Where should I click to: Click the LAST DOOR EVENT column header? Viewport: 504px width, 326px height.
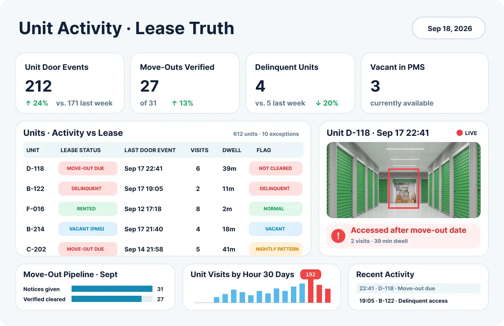150,150
